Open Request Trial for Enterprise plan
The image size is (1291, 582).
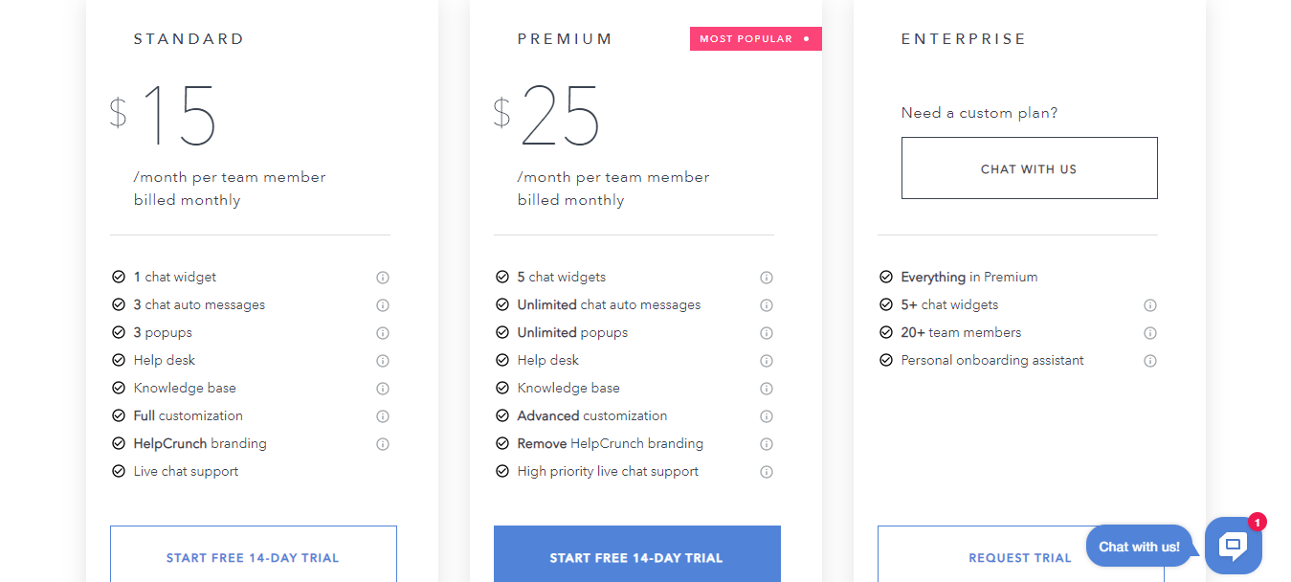point(1020,557)
